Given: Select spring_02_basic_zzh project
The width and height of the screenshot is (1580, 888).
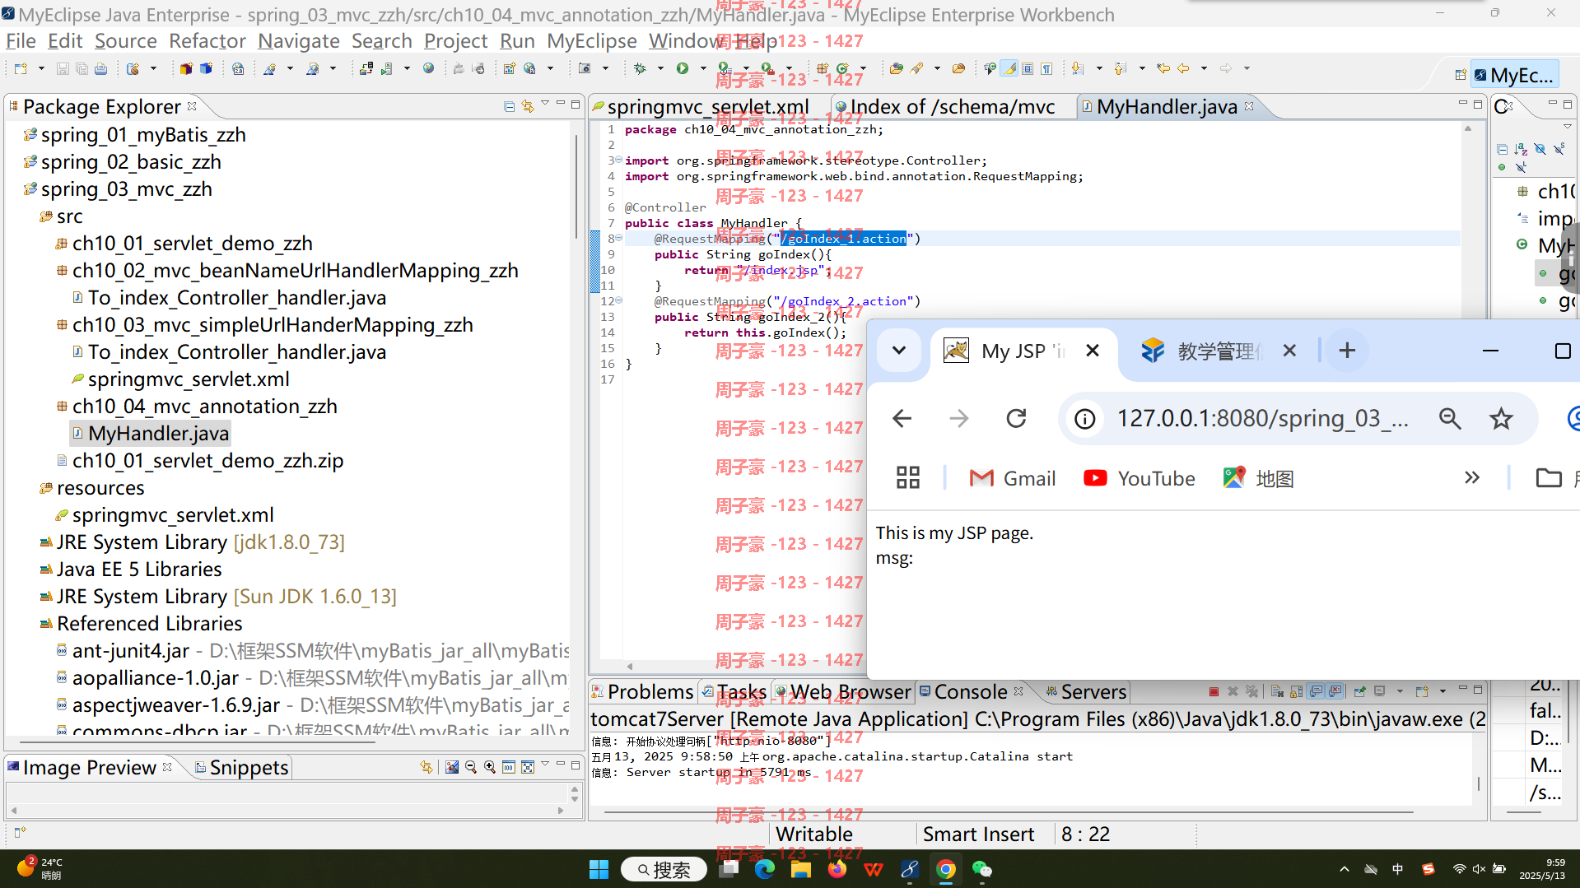Looking at the screenshot, I should pos(123,162).
